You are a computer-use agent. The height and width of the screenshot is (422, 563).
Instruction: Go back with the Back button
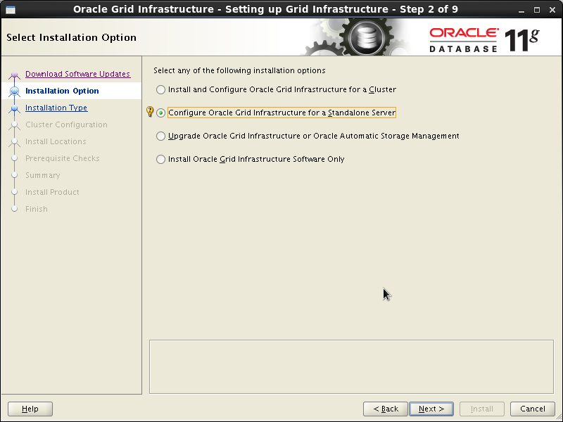point(386,409)
